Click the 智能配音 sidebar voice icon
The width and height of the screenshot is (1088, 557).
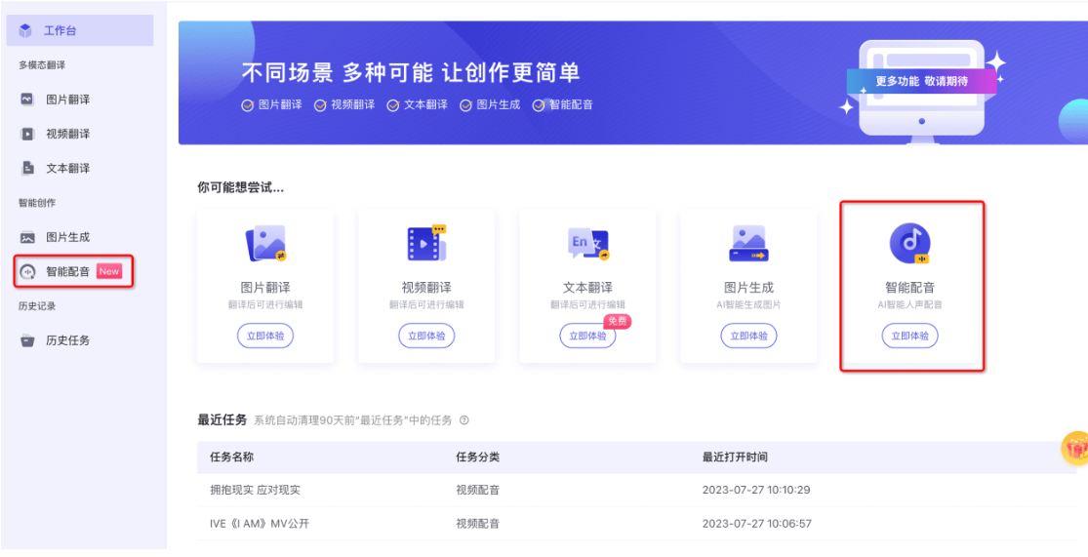tap(27, 272)
